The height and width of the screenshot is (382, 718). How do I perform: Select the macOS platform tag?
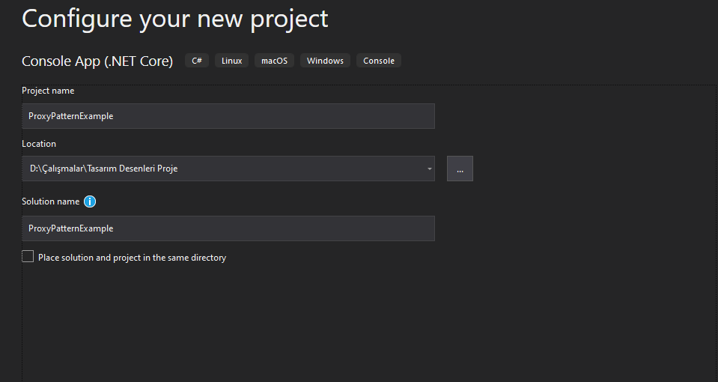point(274,61)
